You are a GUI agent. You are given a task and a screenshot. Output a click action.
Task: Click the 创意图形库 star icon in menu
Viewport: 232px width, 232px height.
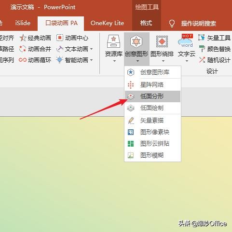(131, 72)
